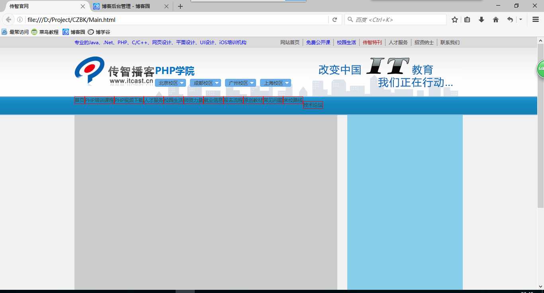Click the undo arrow toolbar icon

(x=510, y=20)
